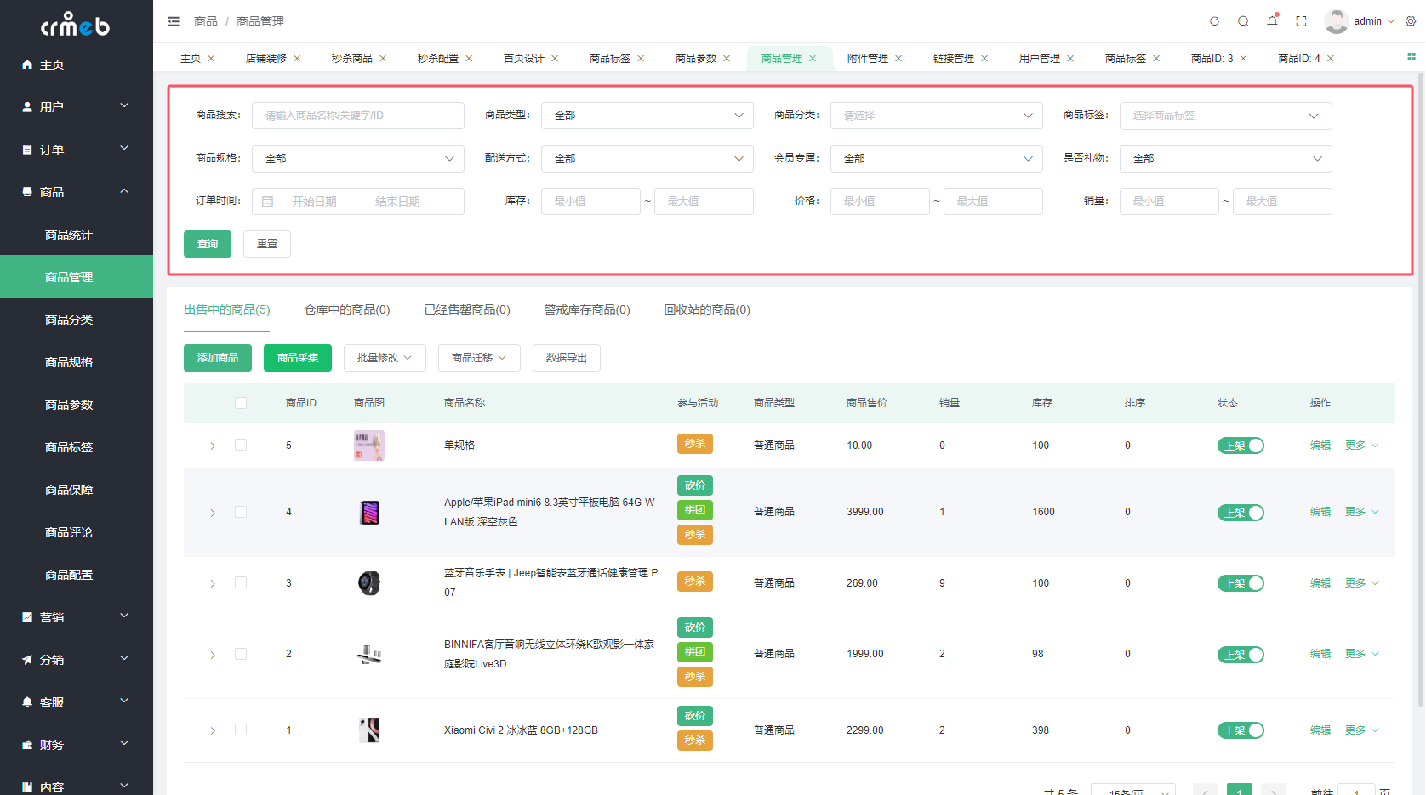Viewport: 1426px width, 795px height.
Task: Toggle 上架 switch for 单规格 product
Action: pos(1241,446)
